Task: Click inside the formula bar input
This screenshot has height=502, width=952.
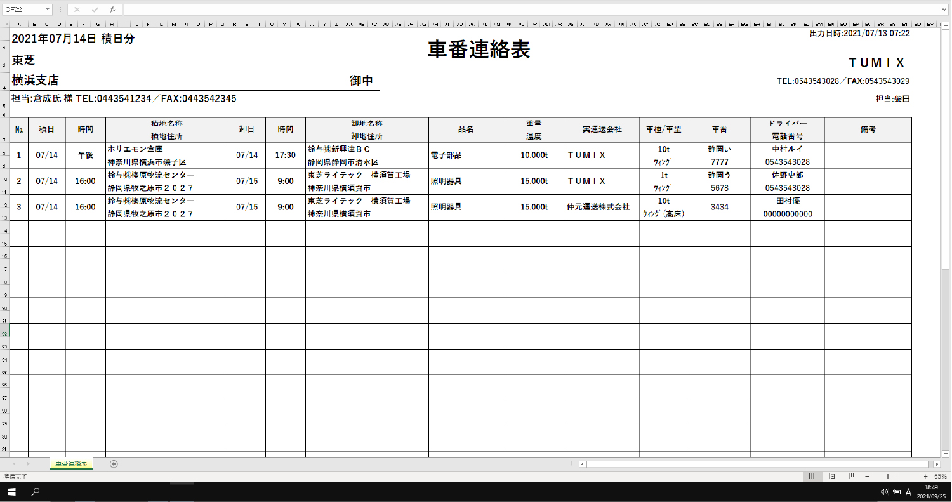Action: (x=508, y=10)
